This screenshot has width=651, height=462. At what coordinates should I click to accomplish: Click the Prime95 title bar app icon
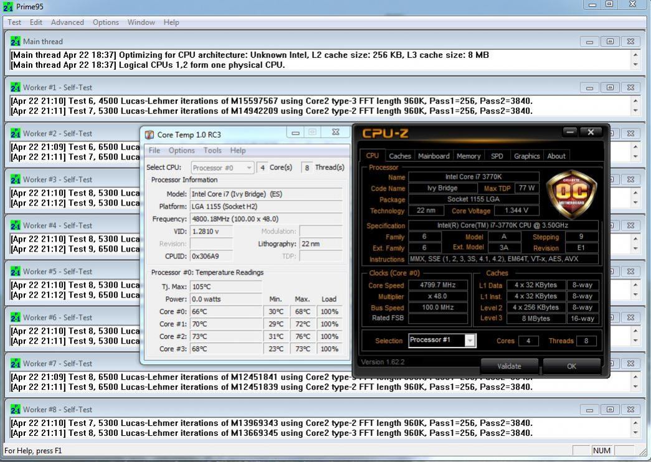click(x=8, y=7)
